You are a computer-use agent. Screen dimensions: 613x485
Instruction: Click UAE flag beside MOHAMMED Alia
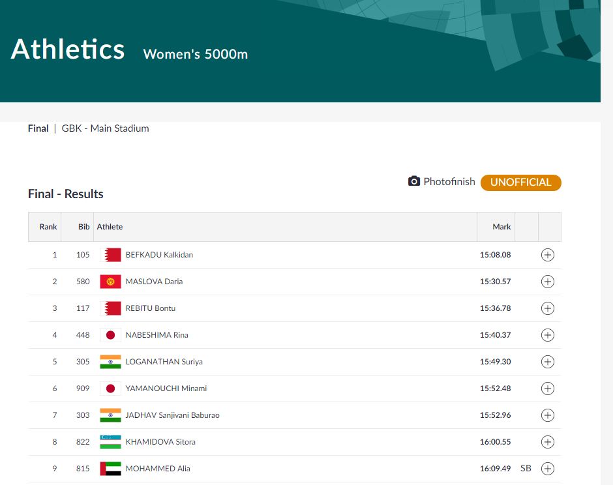[x=110, y=469]
